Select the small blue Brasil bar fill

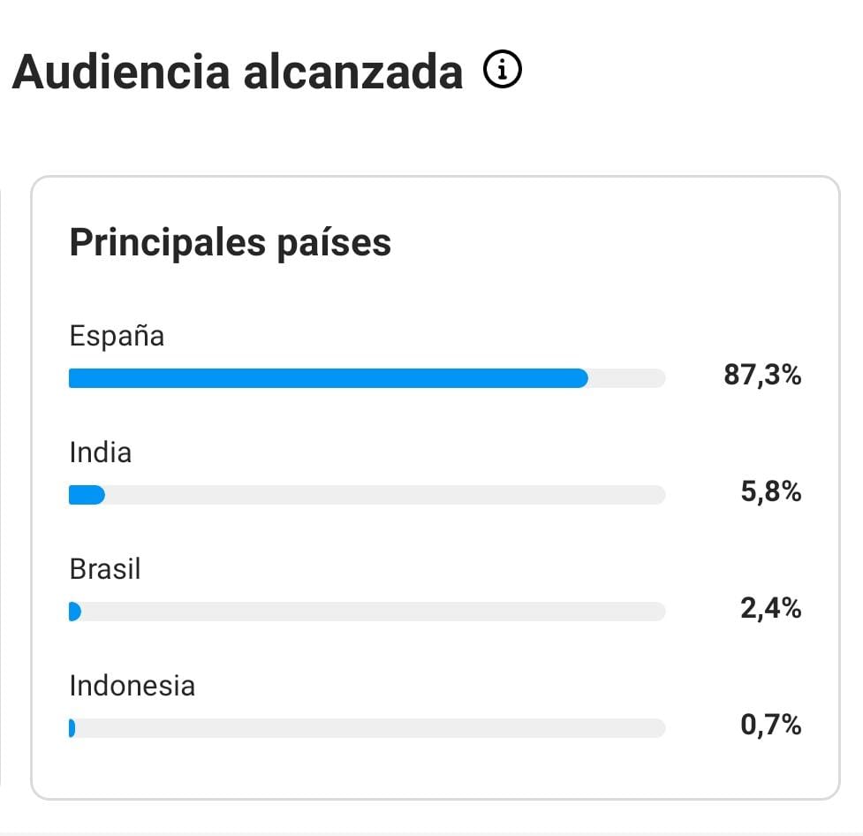(75, 612)
